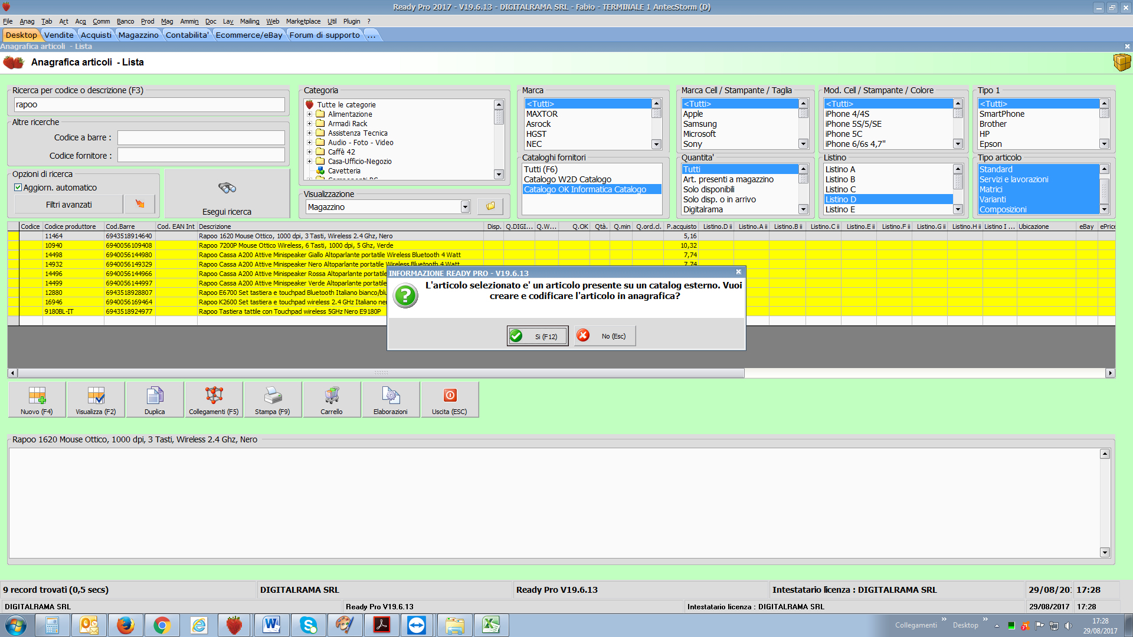Open Visualizza (F2) article view
The width and height of the screenshot is (1133, 637).
pos(96,400)
